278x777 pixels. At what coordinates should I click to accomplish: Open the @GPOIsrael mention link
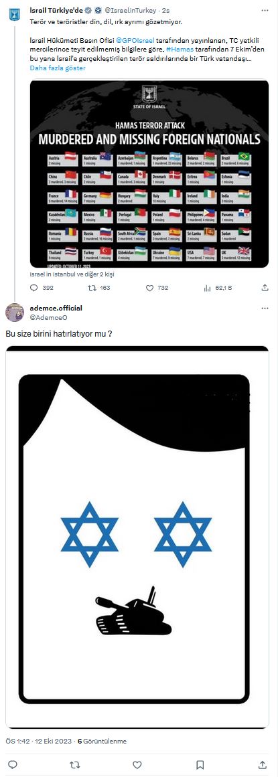coord(135,41)
